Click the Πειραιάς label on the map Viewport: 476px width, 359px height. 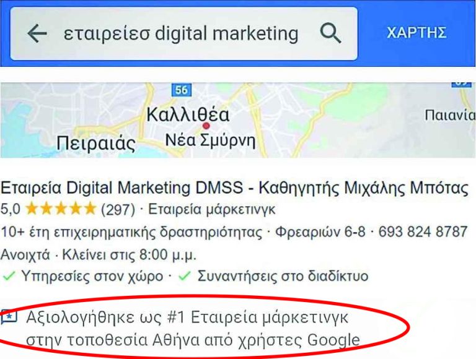coord(96,143)
